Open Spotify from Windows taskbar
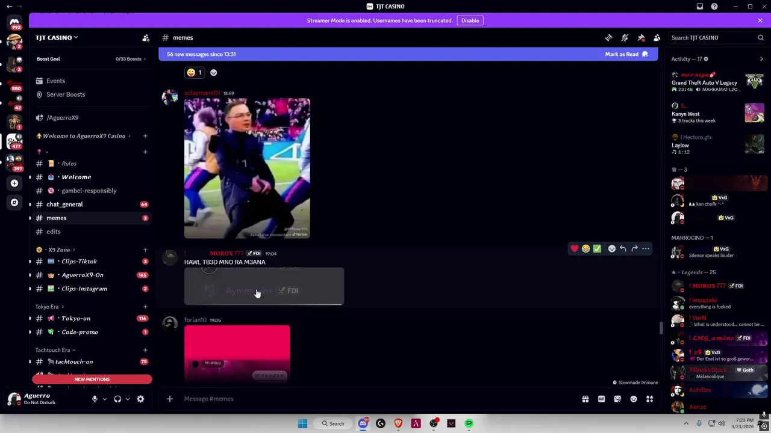The width and height of the screenshot is (771, 433). pyautogui.click(x=469, y=423)
